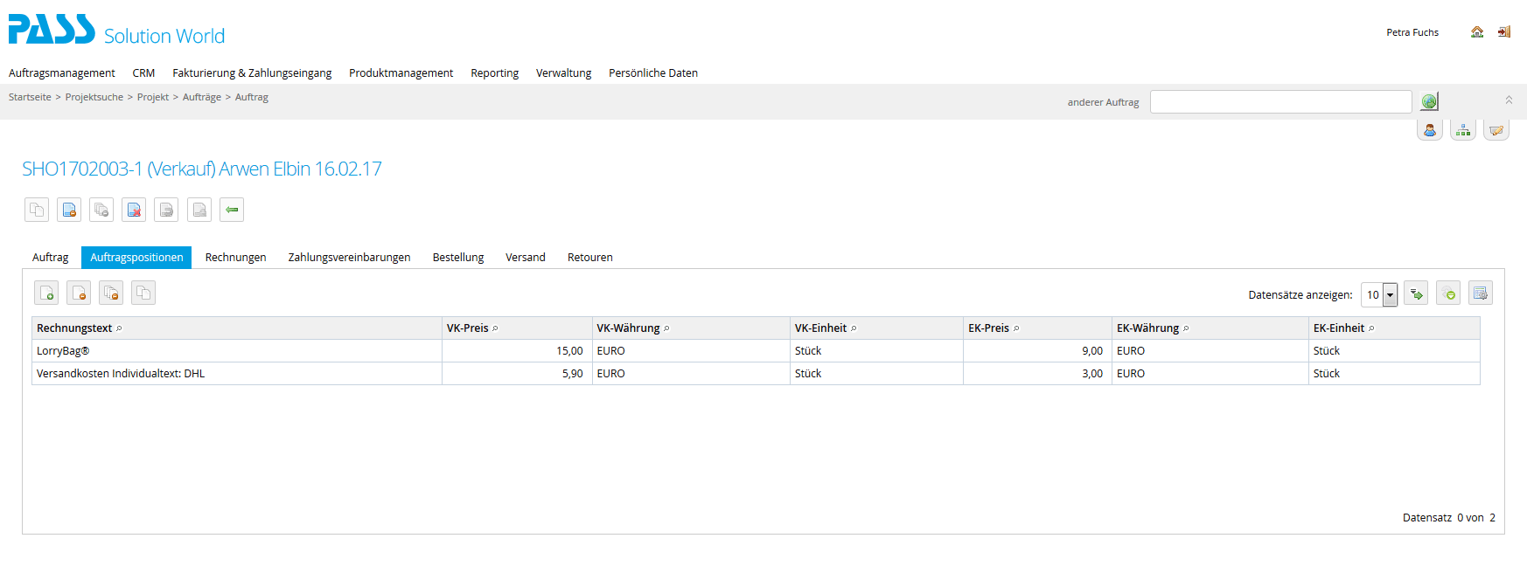Viewport: 1527px width, 566px height.
Task: Click the globe icon next to anderer Auftrag
Action: tap(1429, 102)
